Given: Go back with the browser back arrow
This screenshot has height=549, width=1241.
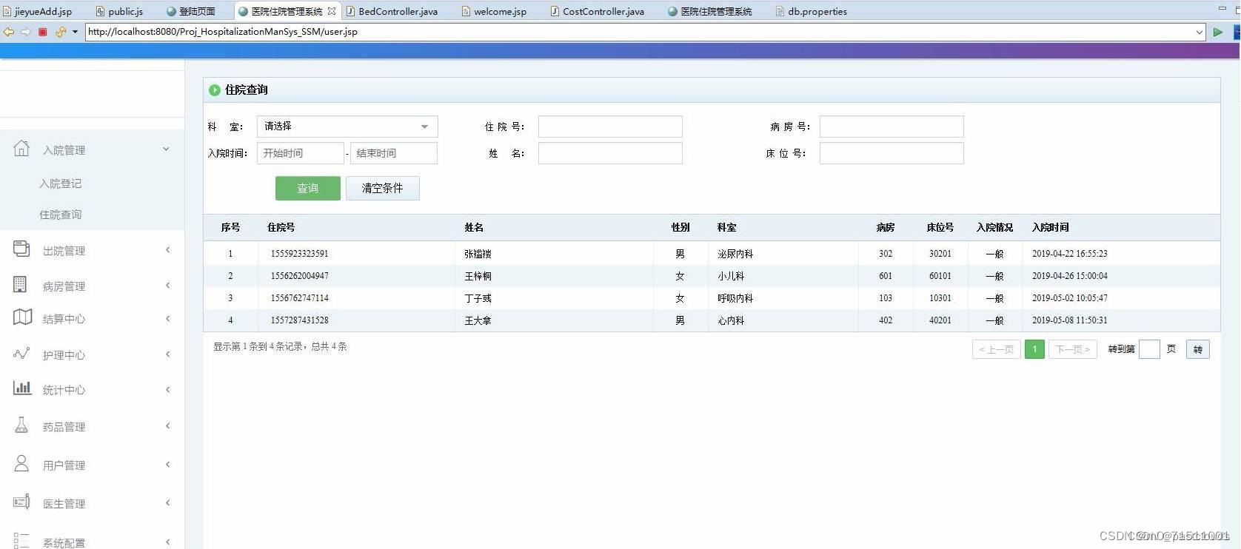Looking at the screenshot, I should pyautogui.click(x=9, y=32).
